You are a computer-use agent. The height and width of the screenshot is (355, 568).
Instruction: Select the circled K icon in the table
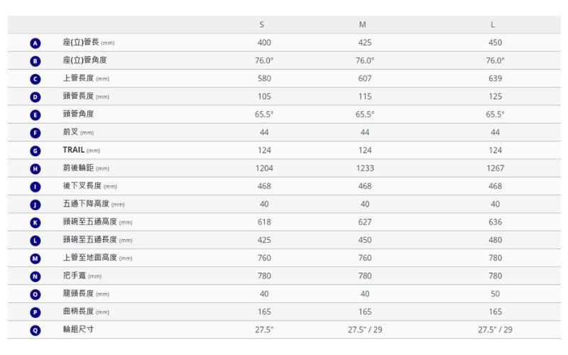coord(35,223)
